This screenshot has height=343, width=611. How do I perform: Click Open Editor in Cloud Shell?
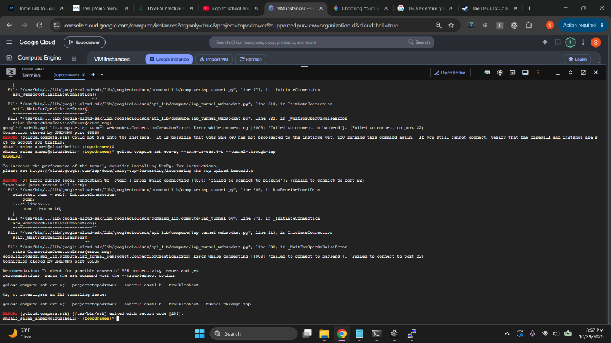(x=450, y=73)
